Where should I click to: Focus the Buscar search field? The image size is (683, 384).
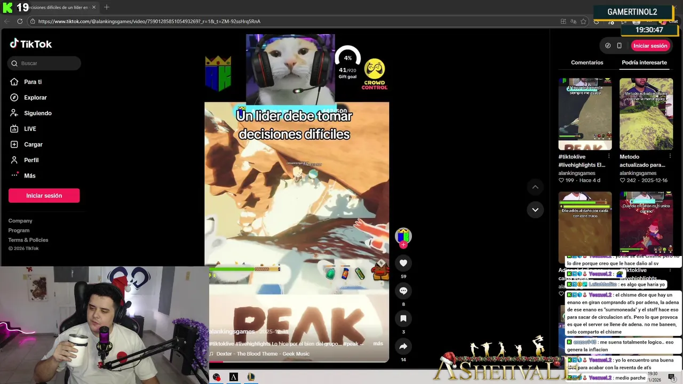click(44, 63)
